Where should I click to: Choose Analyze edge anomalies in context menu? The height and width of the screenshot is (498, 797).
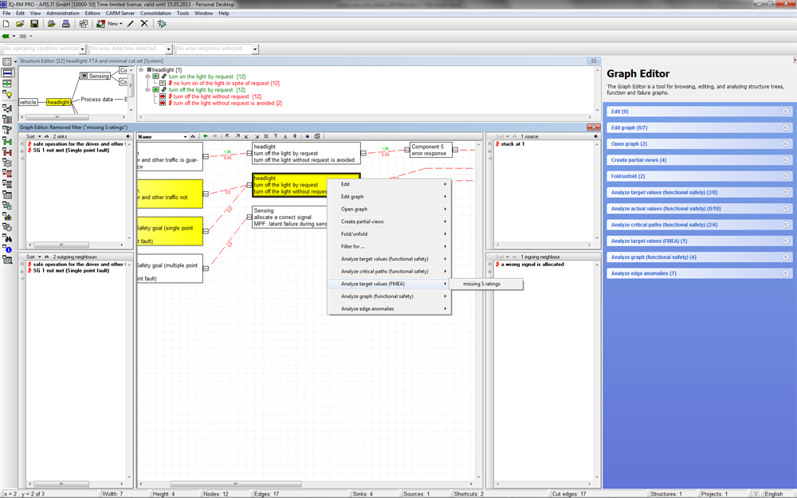click(x=389, y=309)
